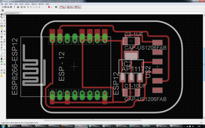Select the Lock padlock tool
This screenshot has height=128, width=205.
(2, 37)
